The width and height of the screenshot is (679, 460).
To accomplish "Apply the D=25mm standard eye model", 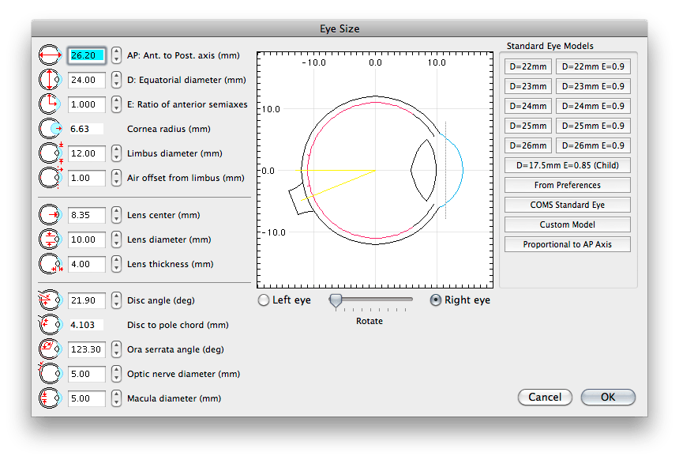I will click(528, 126).
